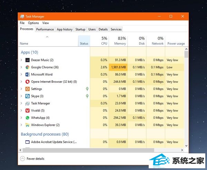Click the vertical scrollbar down arrow
207x170 pixels.
click(x=186, y=146)
